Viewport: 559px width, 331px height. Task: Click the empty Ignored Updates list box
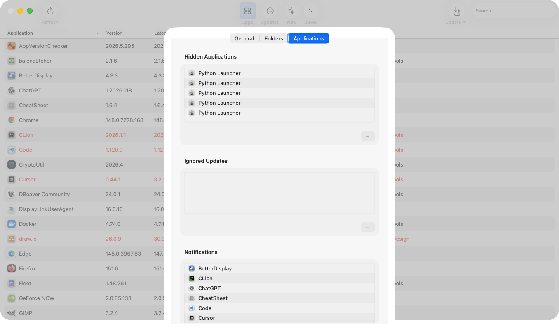tap(279, 193)
